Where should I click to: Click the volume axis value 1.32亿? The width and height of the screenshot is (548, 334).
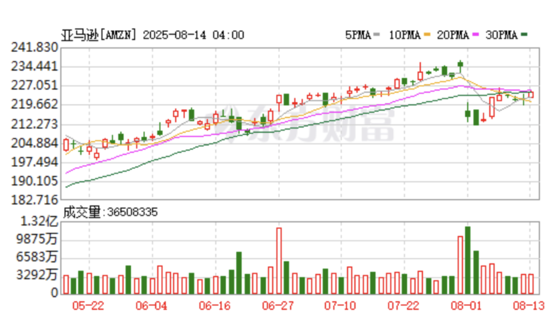click(x=39, y=221)
